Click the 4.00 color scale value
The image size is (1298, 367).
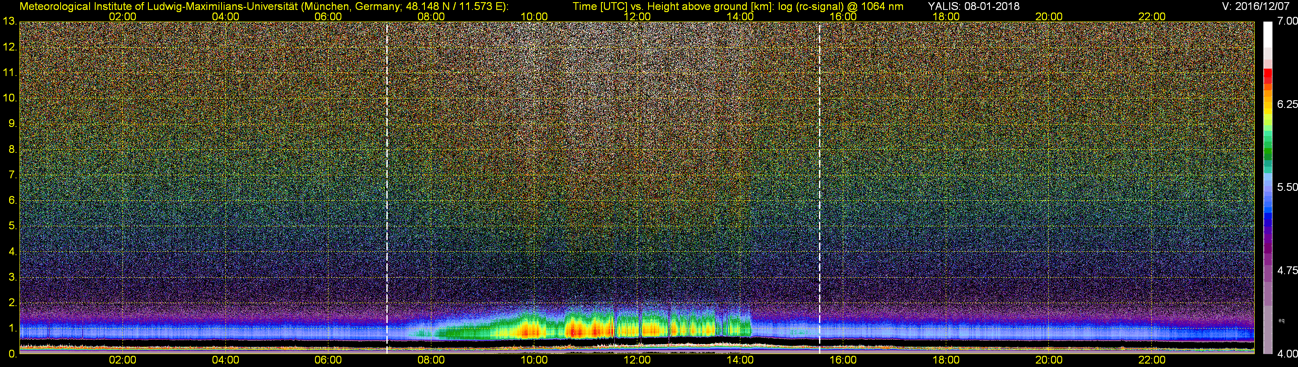click(1288, 354)
